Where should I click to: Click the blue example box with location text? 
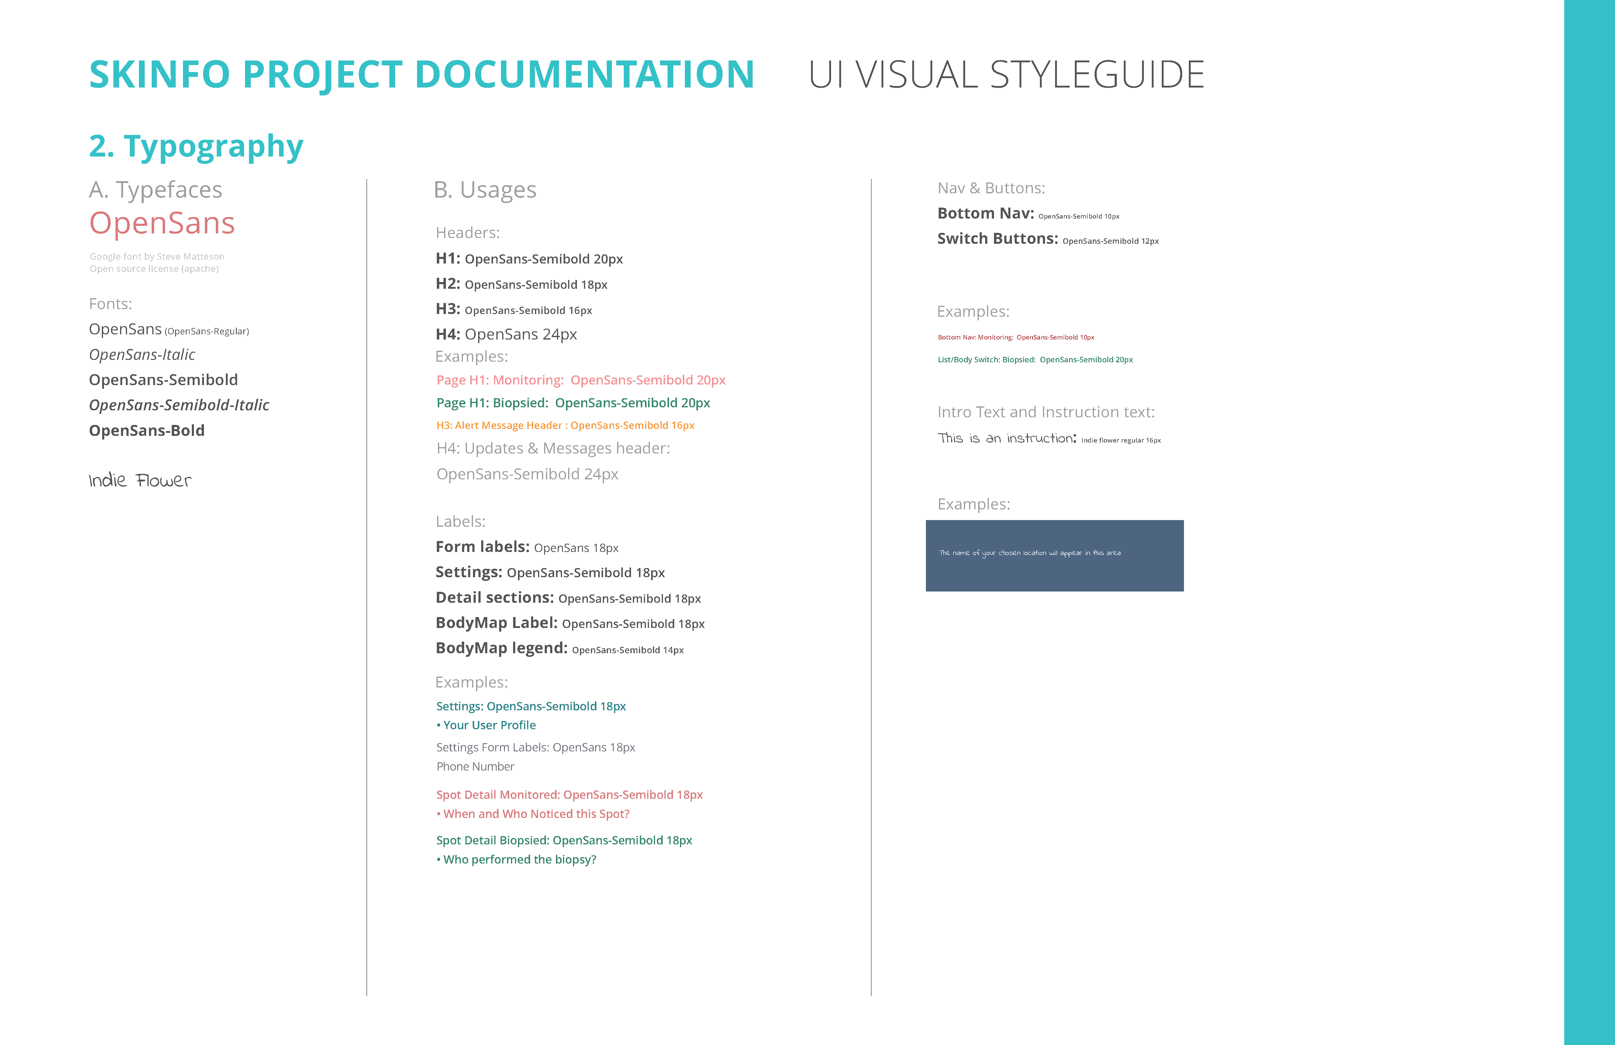pos(1054,556)
